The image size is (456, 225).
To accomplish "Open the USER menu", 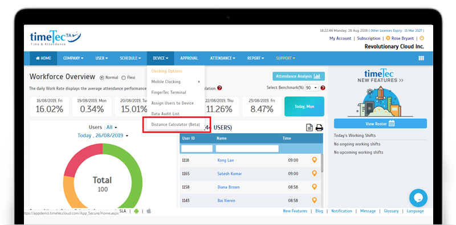I will pyautogui.click(x=101, y=58).
